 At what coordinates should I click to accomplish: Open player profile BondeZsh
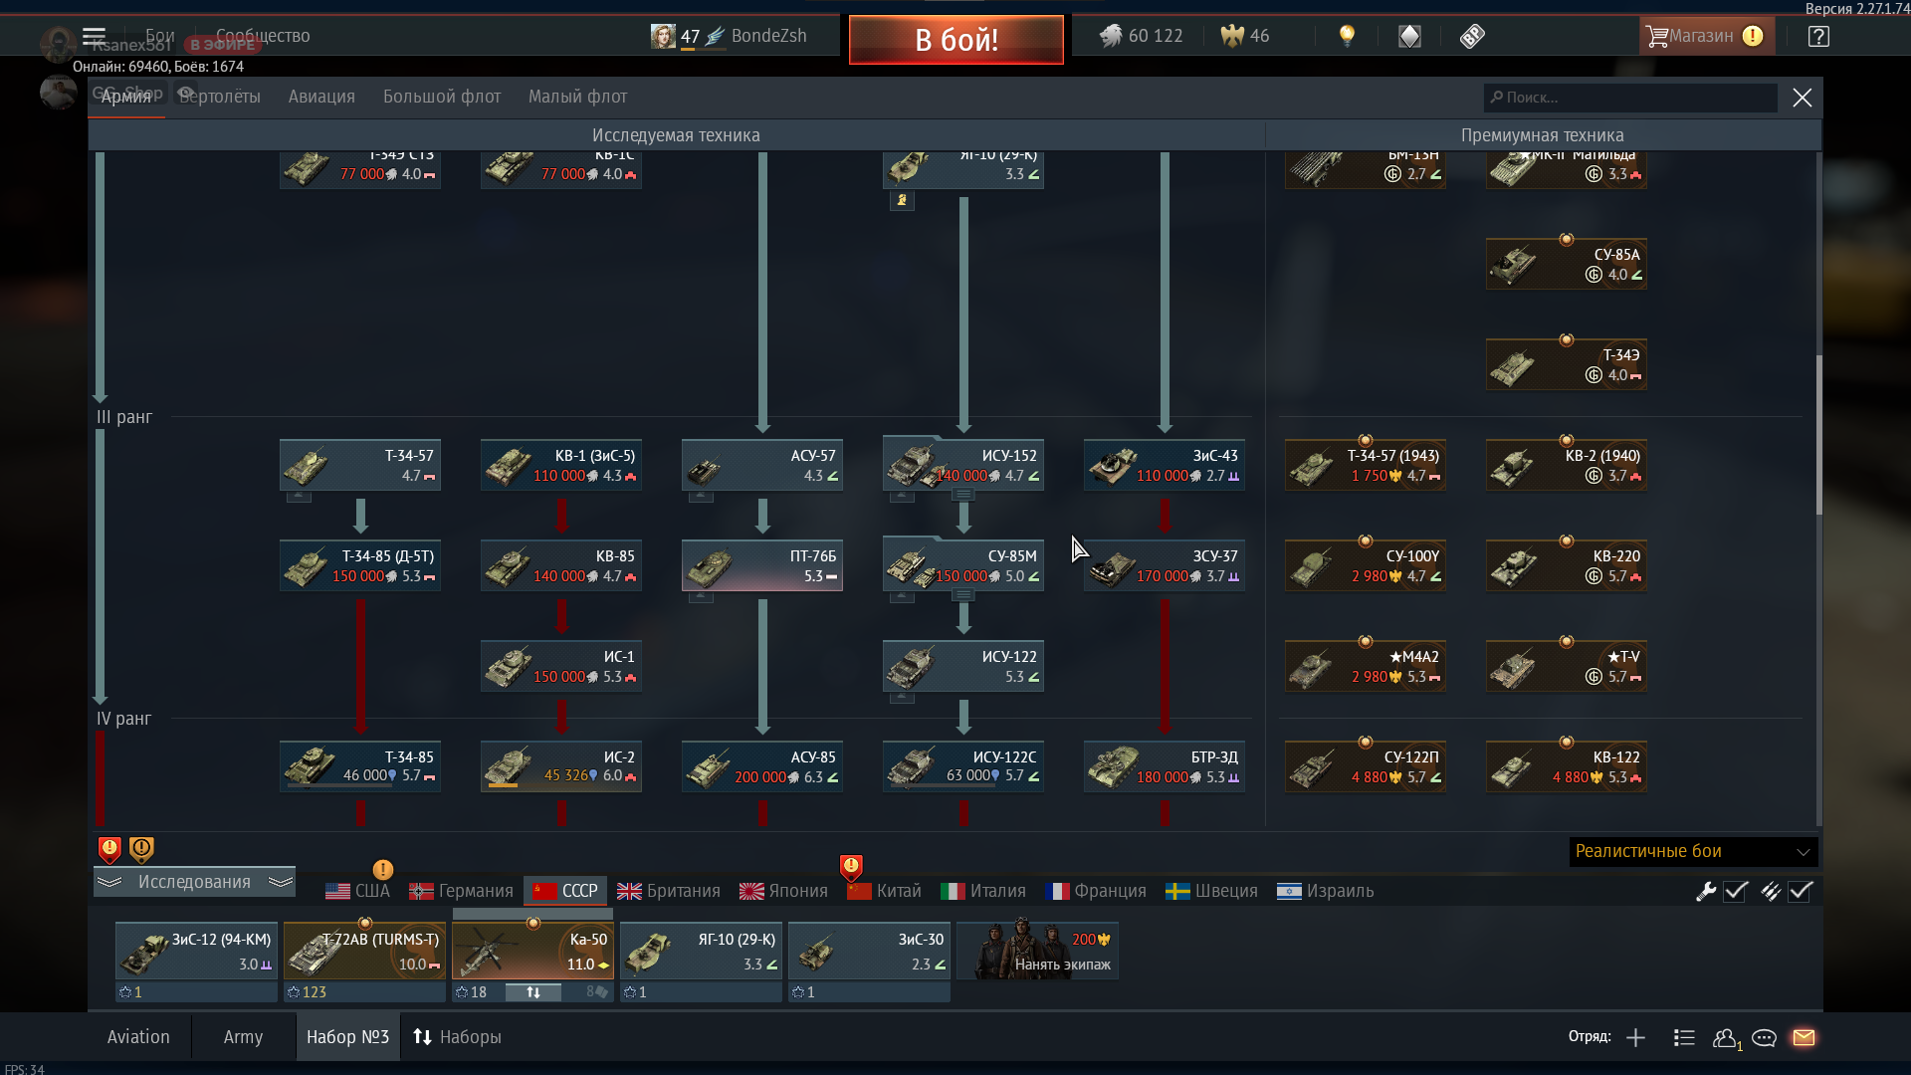pyautogui.click(x=729, y=36)
